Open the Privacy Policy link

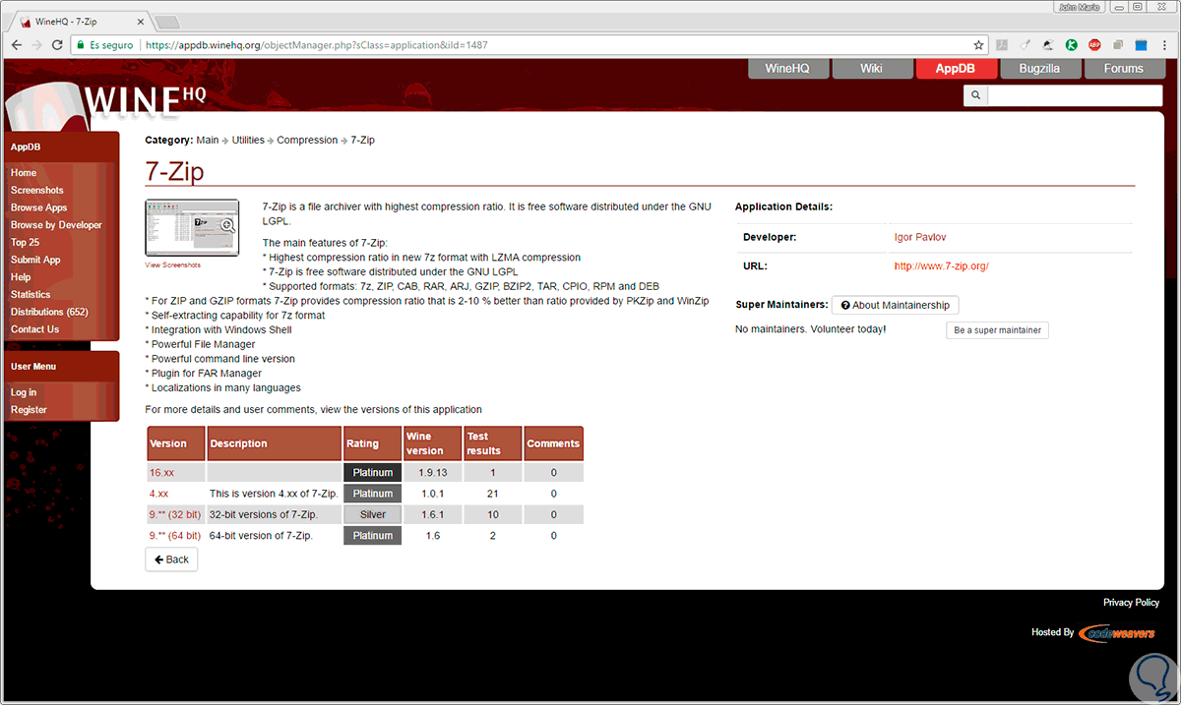1131,603
